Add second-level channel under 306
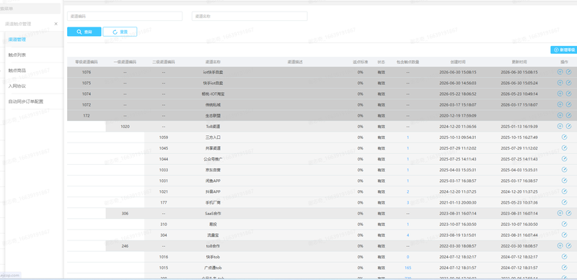577x280 pixels. [560, 213]
